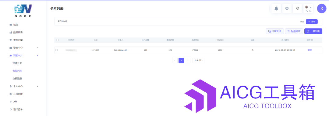Image resolution: width=329 pixels, height=116 pixels.
Task: Open the 10 条/页 page size dropdown
Action: pos(198,60)
